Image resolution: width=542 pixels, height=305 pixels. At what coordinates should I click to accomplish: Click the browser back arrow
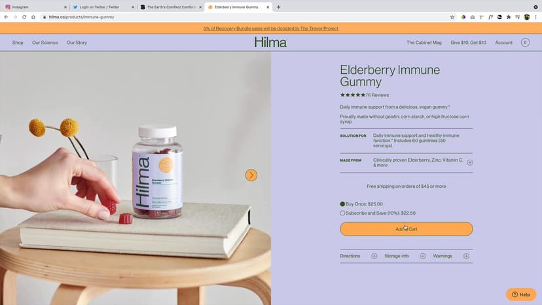coord(7,17)
